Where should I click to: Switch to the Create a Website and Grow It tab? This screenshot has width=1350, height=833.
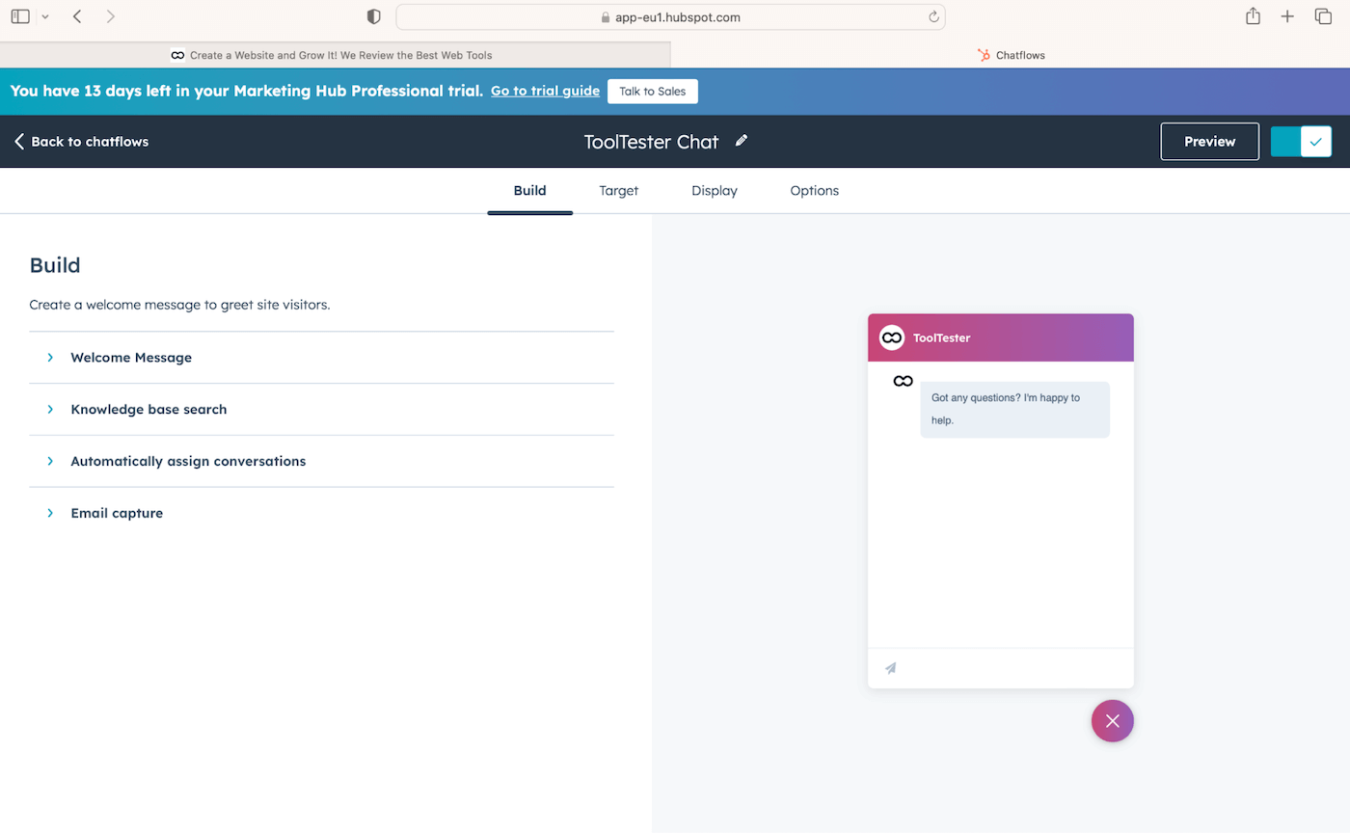(x=335, y=55)
